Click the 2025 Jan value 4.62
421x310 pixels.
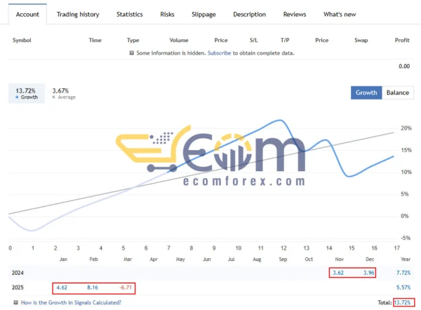click(x=62, y=288)
